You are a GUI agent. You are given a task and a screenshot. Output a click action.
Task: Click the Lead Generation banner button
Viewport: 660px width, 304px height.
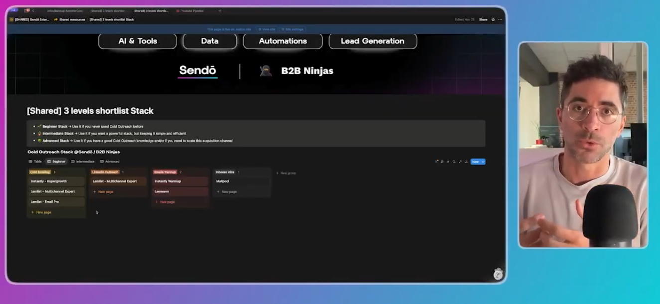point(373,41)
